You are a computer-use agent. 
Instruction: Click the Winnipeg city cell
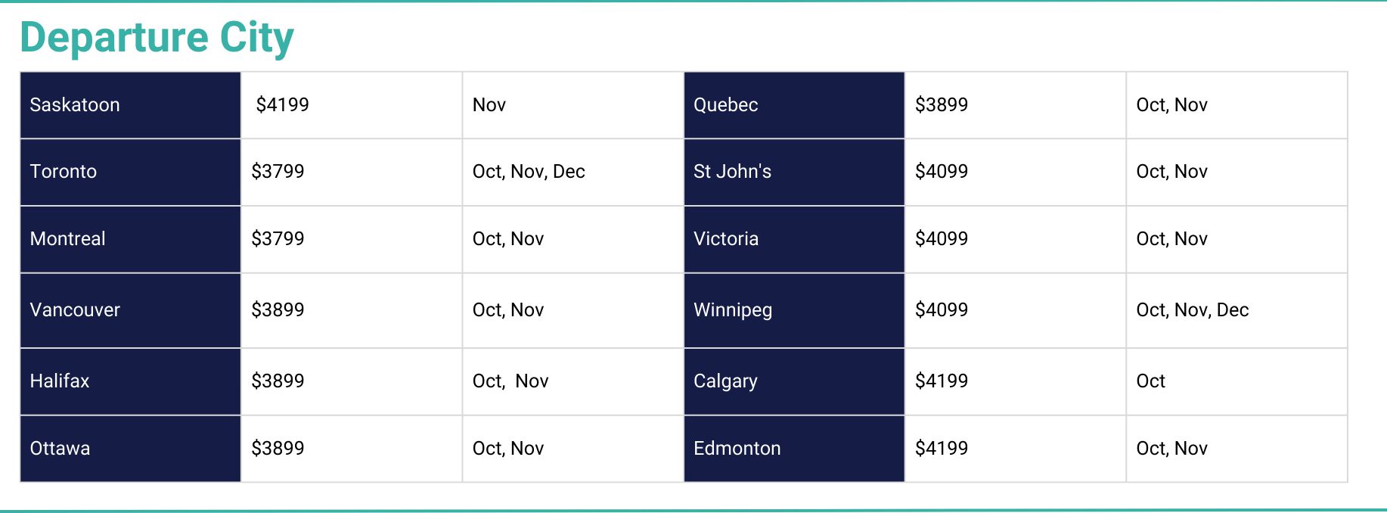(794, 310)
